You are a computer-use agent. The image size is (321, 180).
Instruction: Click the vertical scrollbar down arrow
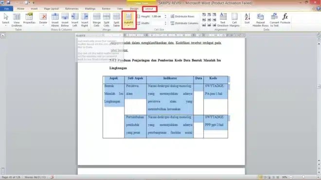tap(319, 161)
